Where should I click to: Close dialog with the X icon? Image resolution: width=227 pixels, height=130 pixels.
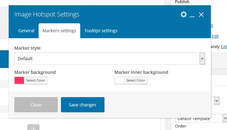pos(201,15)
